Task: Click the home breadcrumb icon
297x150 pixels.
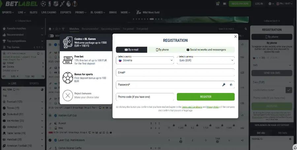Action: pyautogui.click(x=50, y=29)
